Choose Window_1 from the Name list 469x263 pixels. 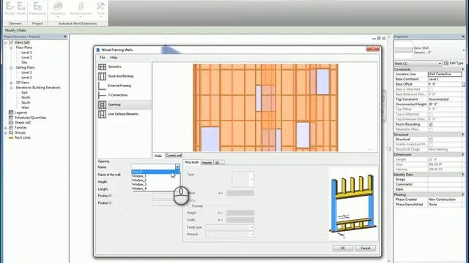[155, 176]
